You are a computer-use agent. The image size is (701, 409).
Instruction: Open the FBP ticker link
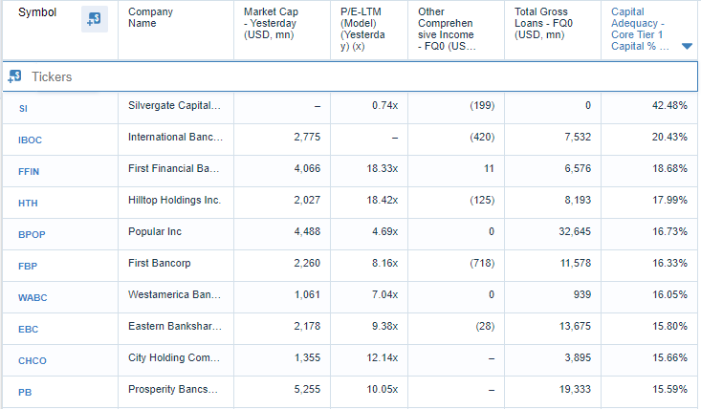28,266
